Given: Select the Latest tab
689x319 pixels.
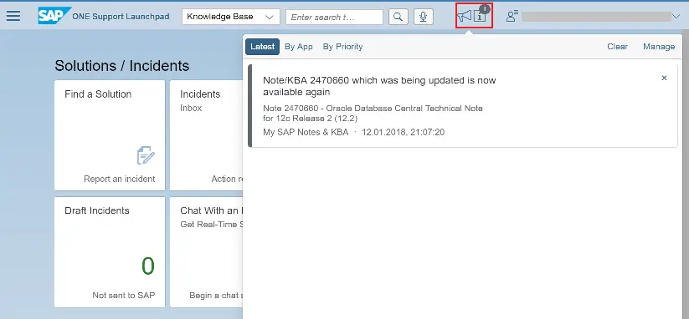Looking at the screenshot, I should tap(262, 47).
